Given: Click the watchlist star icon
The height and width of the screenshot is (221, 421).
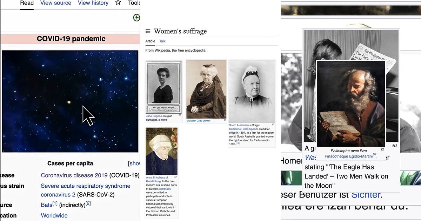Looking at the screenshot, I should pos(118,3).
